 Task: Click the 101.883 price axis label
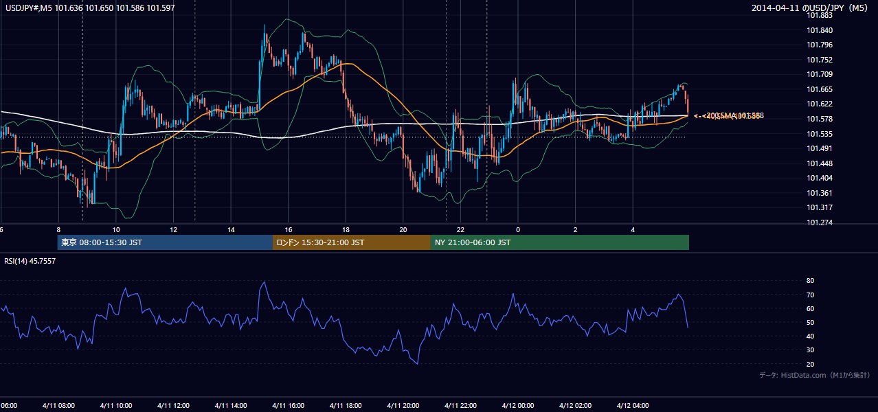(820, 16)
